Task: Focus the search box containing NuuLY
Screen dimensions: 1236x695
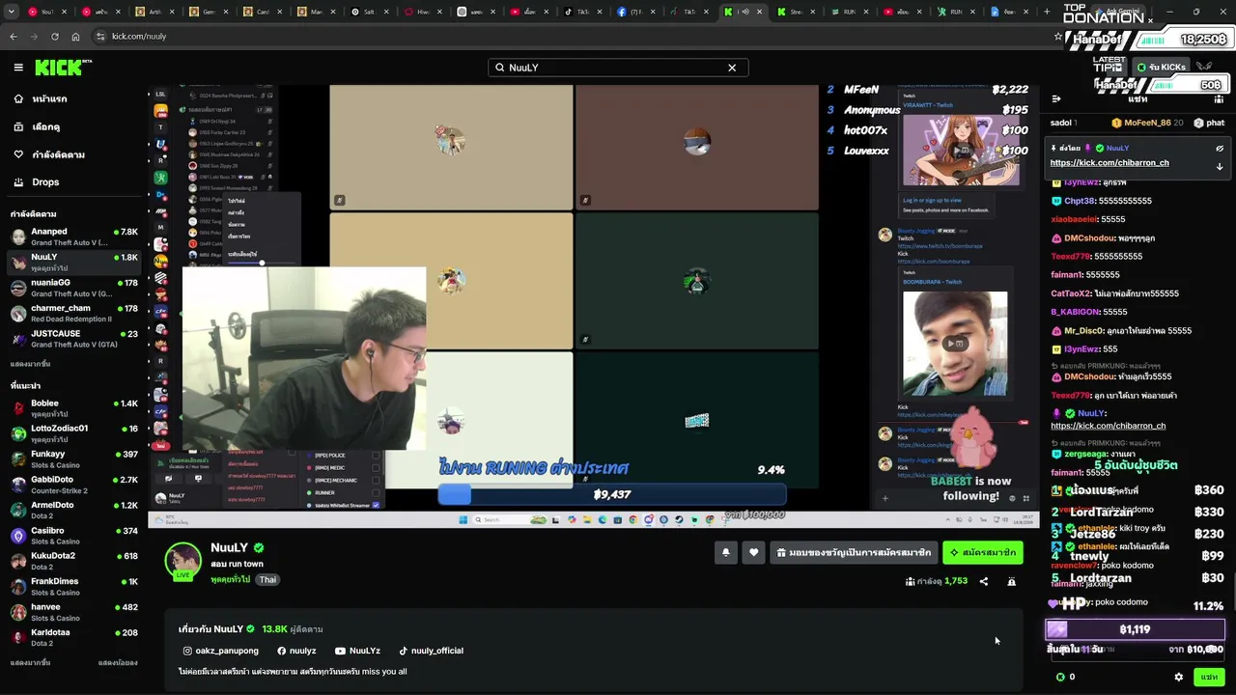Action: (x=618, y=68)
